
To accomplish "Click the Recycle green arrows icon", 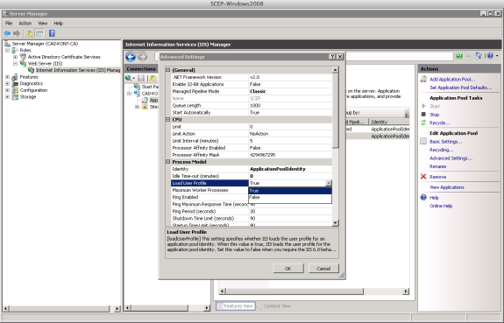I will coord(423,123).
